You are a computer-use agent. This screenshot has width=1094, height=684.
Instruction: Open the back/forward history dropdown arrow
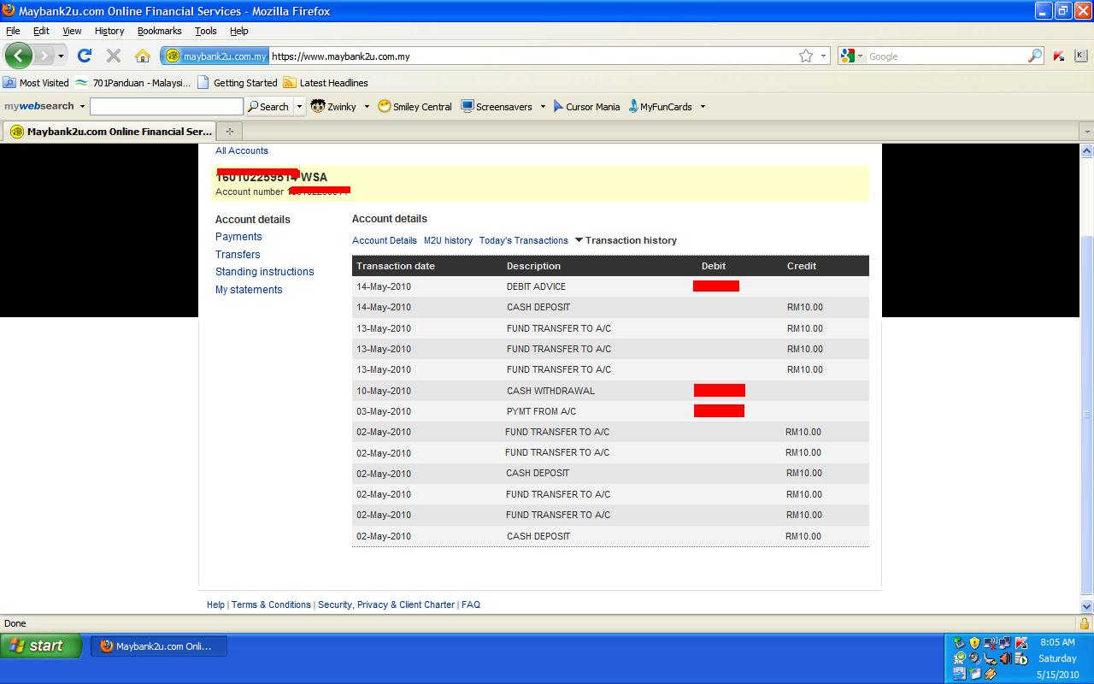61,56
